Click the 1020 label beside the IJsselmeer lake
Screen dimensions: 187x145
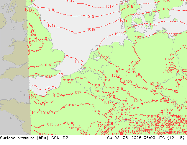[x=104, y=58]
